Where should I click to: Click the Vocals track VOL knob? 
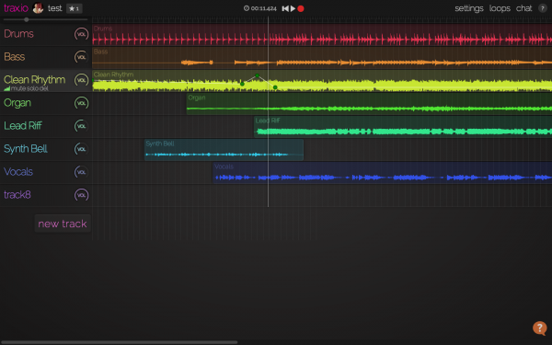81,172
